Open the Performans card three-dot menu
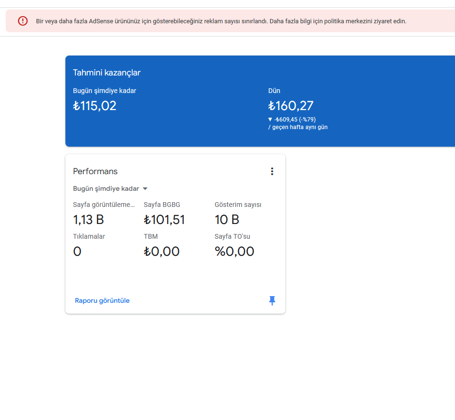Screen dimensions: 455x420 point(272,171)
